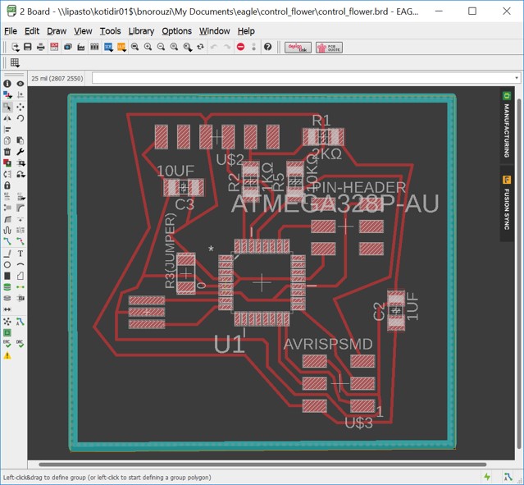Select the Dimension tool
524x485 pixels.
7,309
